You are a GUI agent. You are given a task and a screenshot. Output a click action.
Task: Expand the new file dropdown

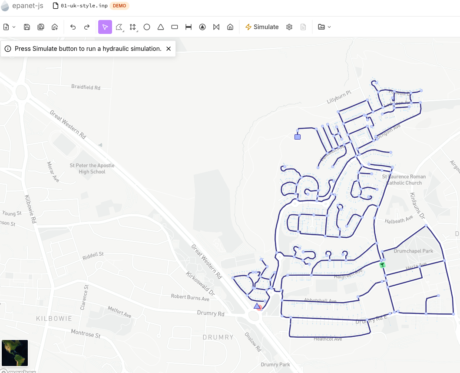(9, 27)
